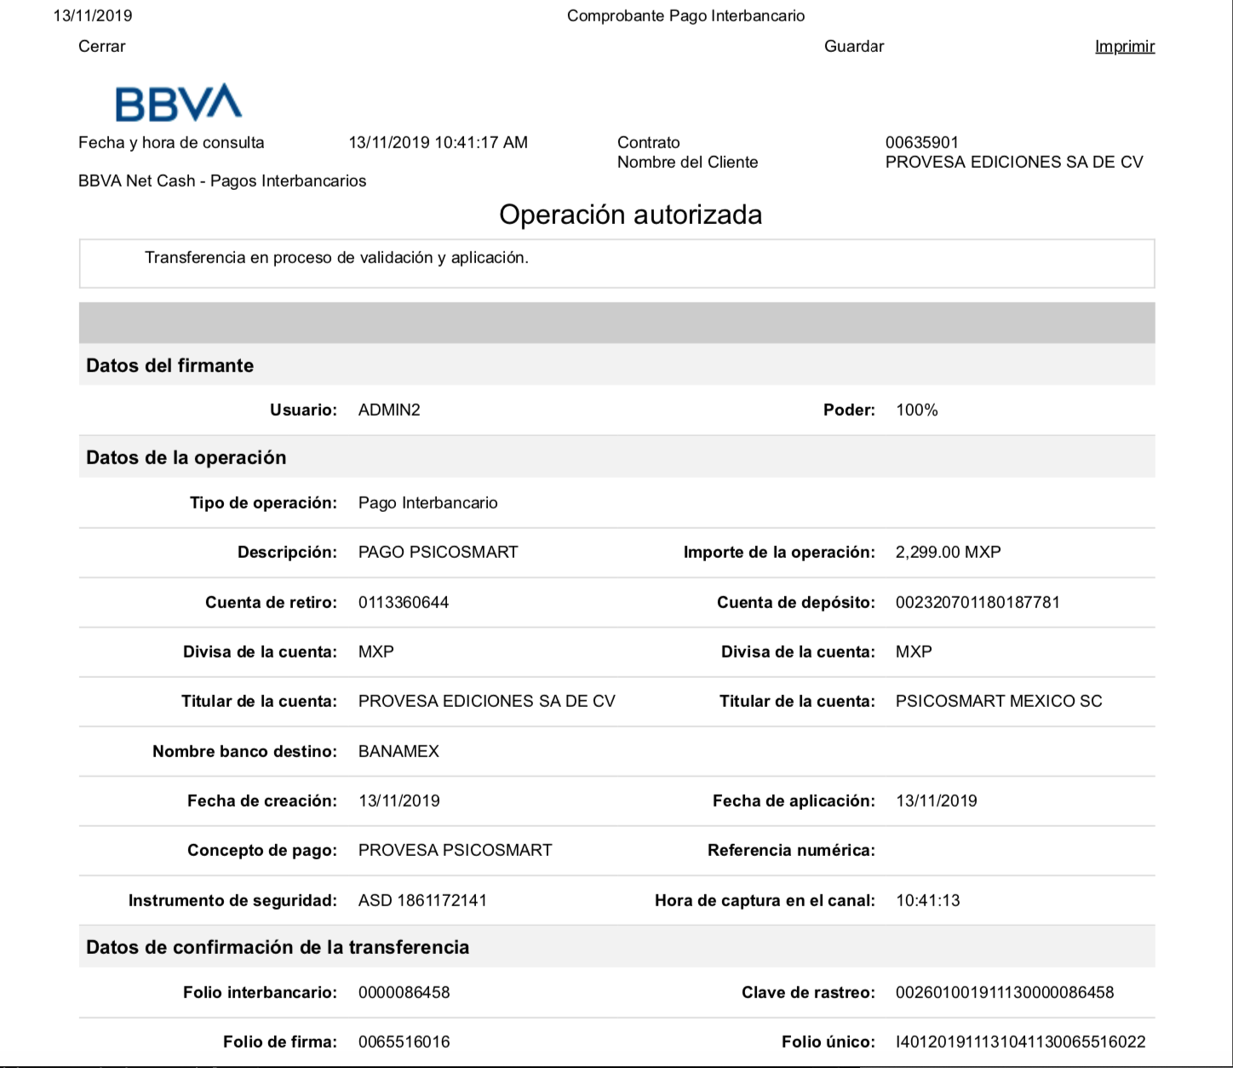Select the user value ADMIN2
Viewport: 1233px width, 1068px height.
point(389,410)
